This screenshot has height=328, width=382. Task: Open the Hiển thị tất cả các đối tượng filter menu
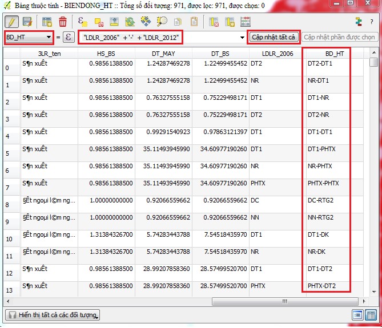(53, 315)
